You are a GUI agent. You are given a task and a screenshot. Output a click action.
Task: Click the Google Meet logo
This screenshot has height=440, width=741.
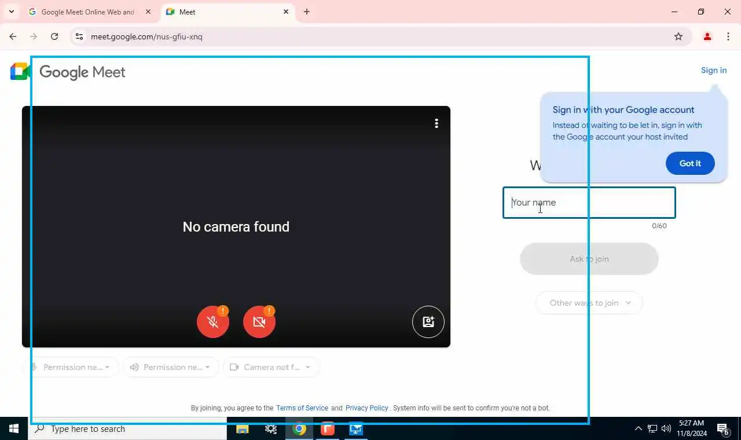[68, 72]
